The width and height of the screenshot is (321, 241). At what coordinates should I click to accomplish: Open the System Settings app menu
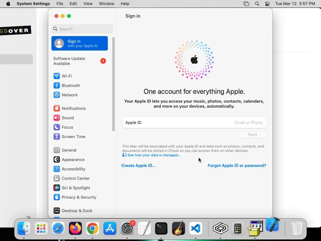tap(33, 4)
